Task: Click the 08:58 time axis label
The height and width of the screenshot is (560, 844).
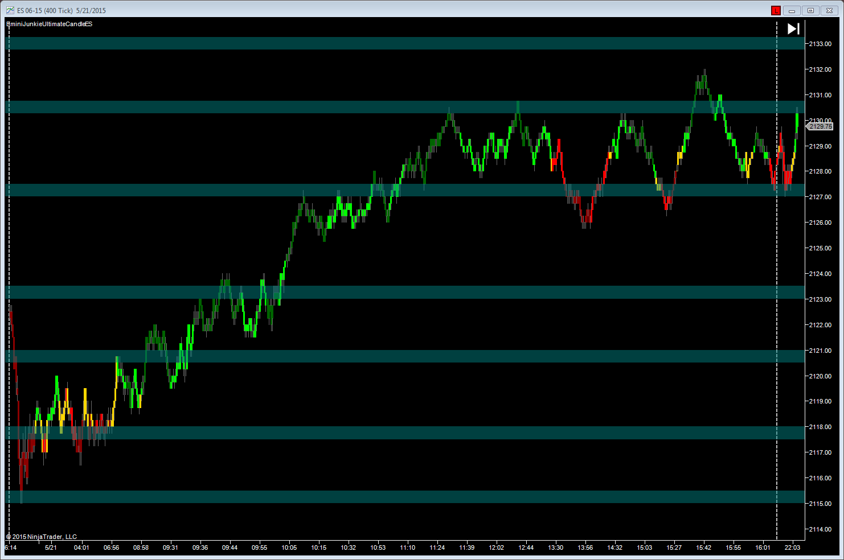Action: pos(141,547)
